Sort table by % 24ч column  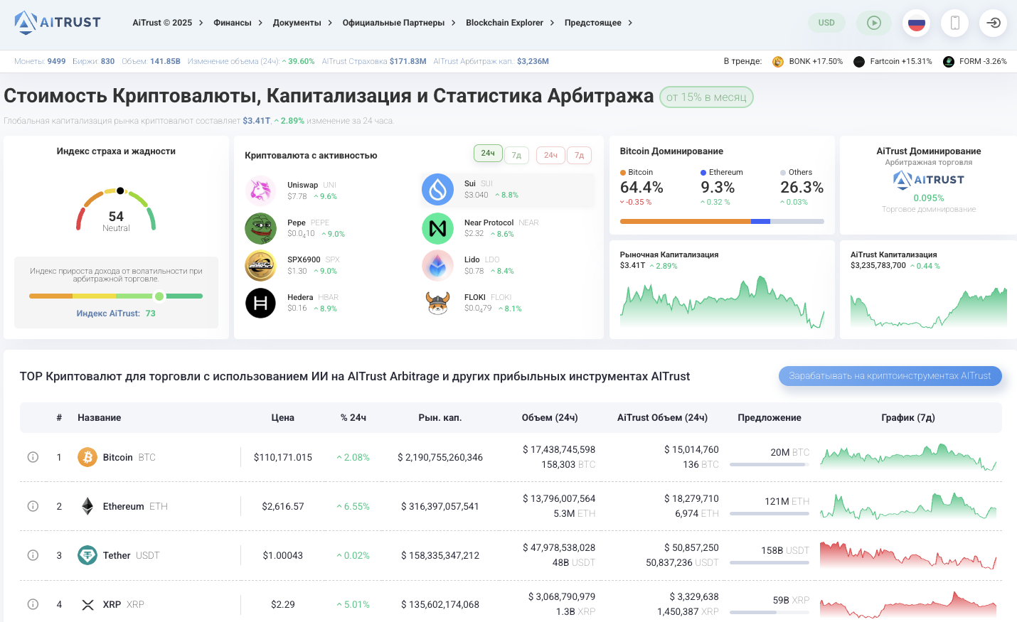pyautogui.click(x=353, y=418)
